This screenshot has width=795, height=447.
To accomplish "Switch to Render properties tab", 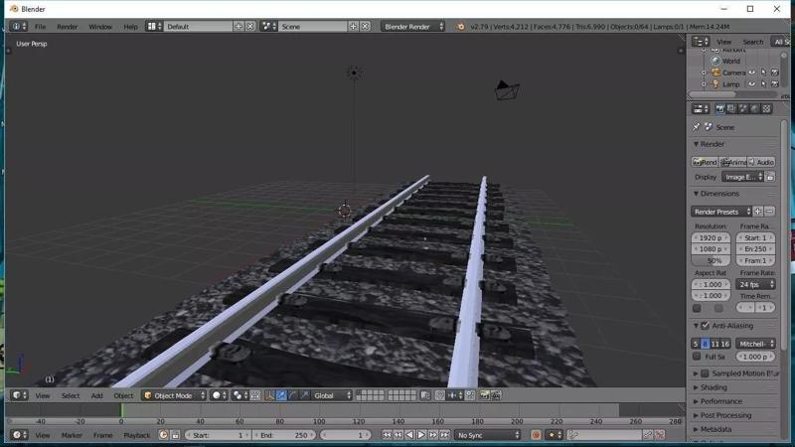I will pos(719,109).
